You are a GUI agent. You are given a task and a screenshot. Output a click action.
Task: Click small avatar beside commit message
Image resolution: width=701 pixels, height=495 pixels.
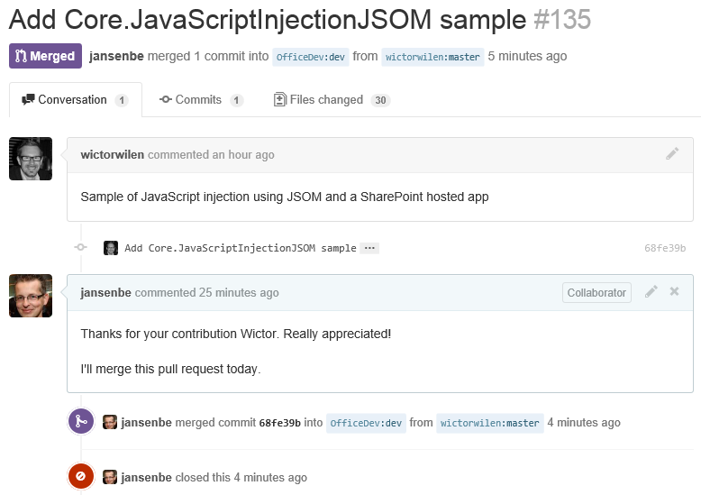tap(111, 248)
